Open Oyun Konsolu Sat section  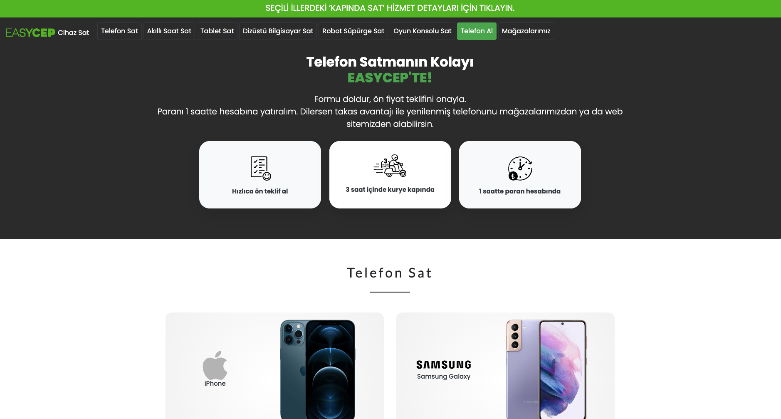(423, 31)
